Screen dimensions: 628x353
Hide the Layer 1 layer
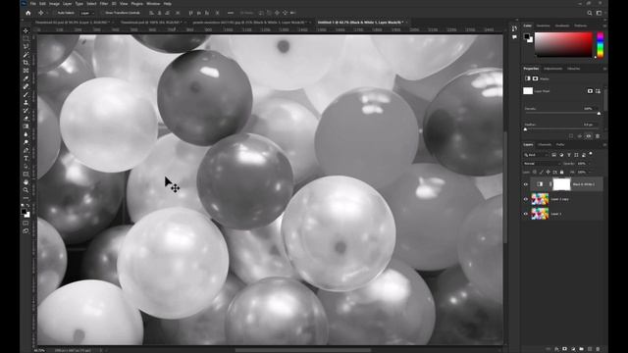(x=526, y=214)
